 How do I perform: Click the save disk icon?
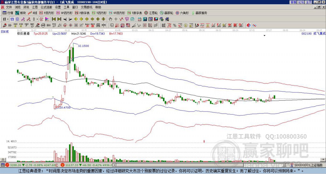click(156, 19)
